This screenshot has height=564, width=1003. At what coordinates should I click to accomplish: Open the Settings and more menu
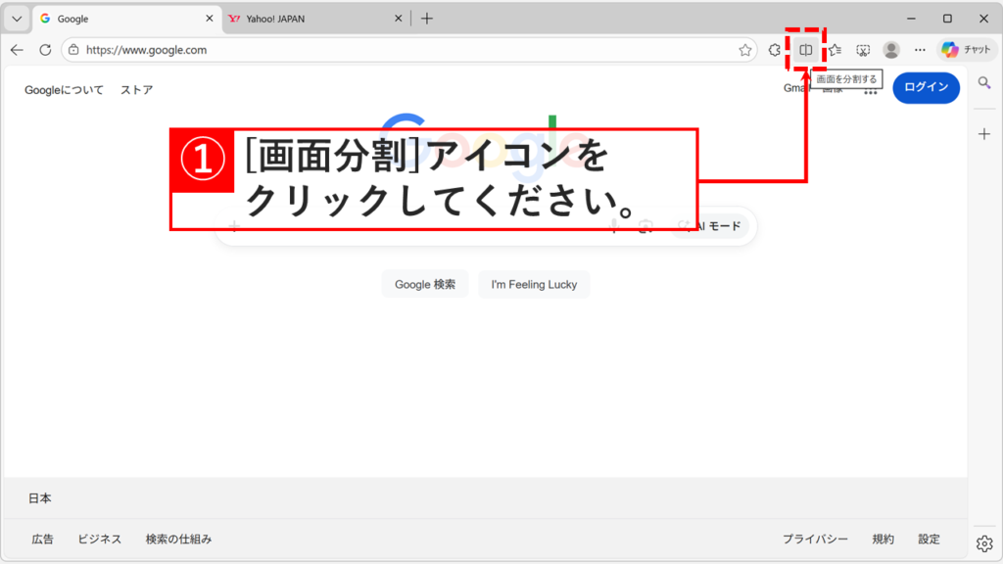point(919,49)
